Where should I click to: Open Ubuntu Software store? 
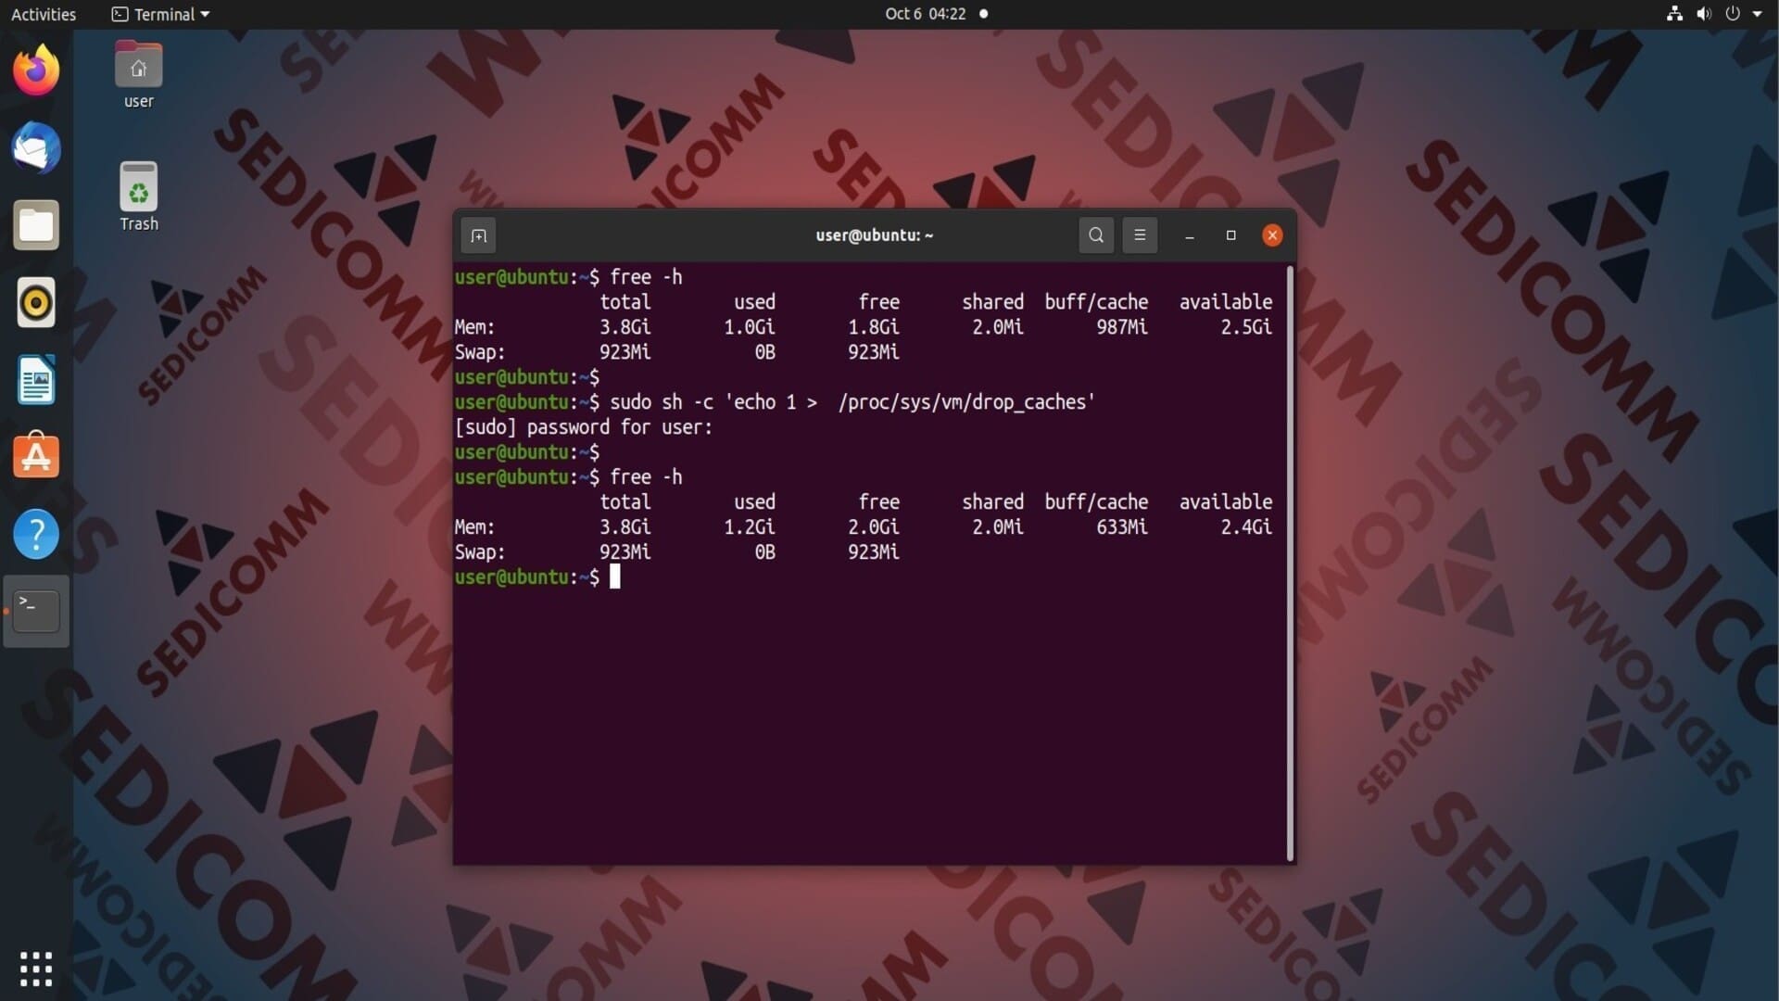pos(36,457)
